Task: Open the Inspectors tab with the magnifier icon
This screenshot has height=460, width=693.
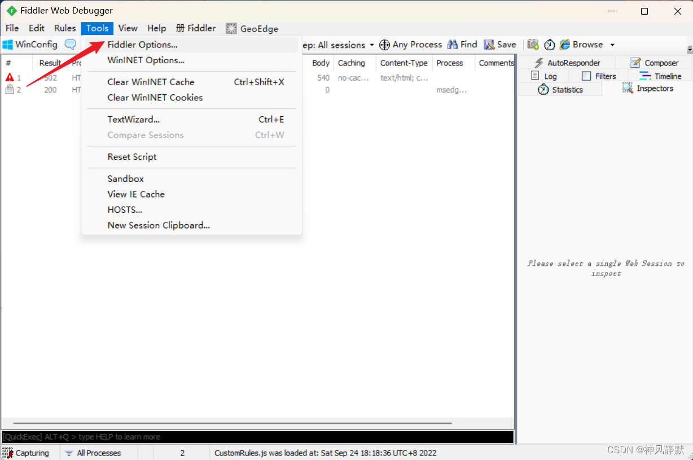Action: pos(648,88)
